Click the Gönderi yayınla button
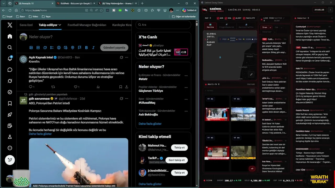 point(114,48)
